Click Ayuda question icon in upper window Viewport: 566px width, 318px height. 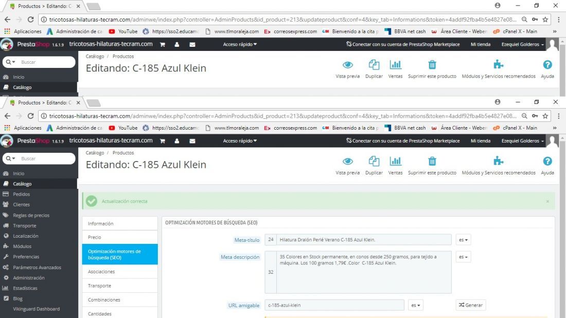point(547,65)
